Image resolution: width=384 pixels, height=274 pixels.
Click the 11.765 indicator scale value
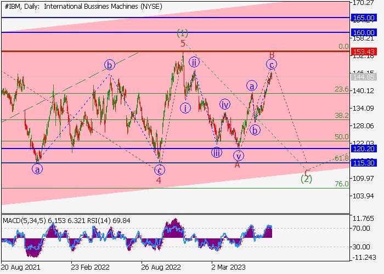pos(363,219)
